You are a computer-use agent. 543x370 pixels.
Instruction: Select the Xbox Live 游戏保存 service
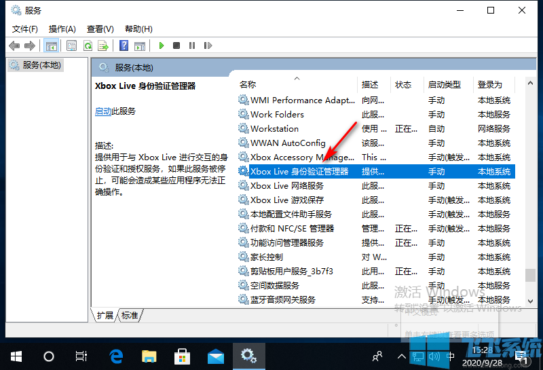click(x=377, y=200)
